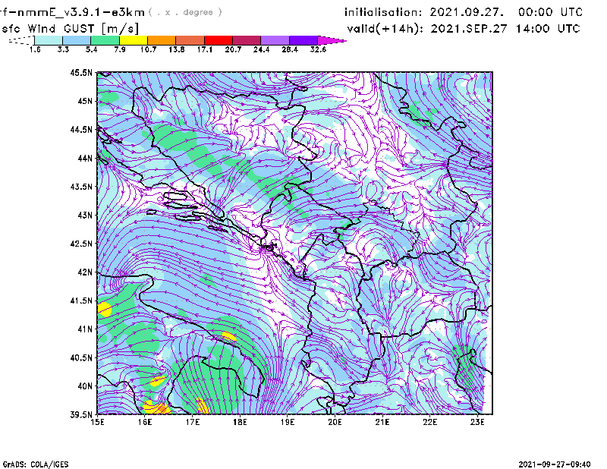Image resolution: width=607 pixels, height=469 pixels.
Task: Click the 42.5N latitude label
Action: pyautogui.click(x=81, y=244)
